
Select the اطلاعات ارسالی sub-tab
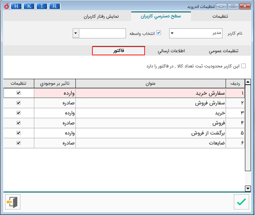pos(171,51)
